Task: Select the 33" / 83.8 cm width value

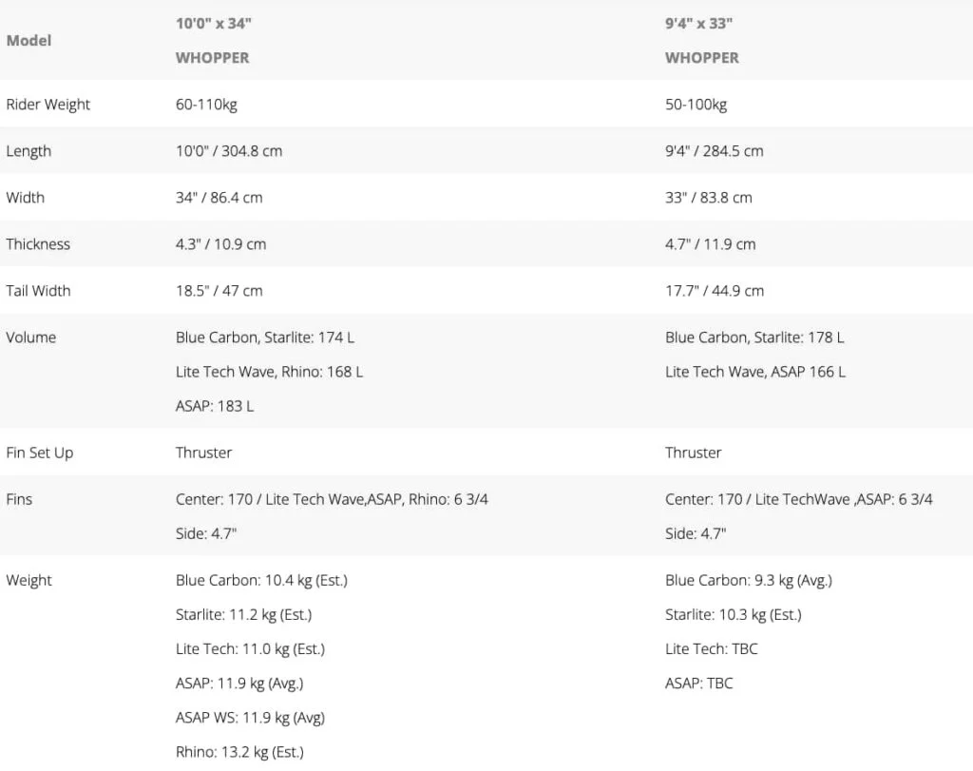Action: coord(709,198)
